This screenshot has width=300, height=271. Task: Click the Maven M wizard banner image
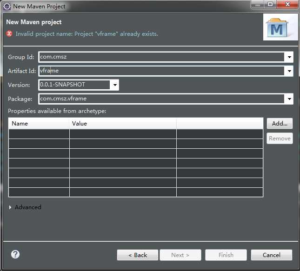point(280,27)
